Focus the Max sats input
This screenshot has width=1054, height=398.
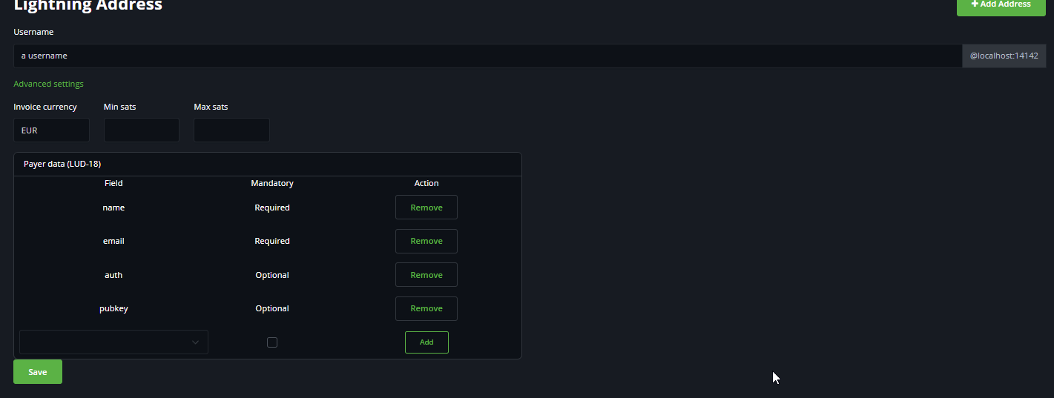231,130
